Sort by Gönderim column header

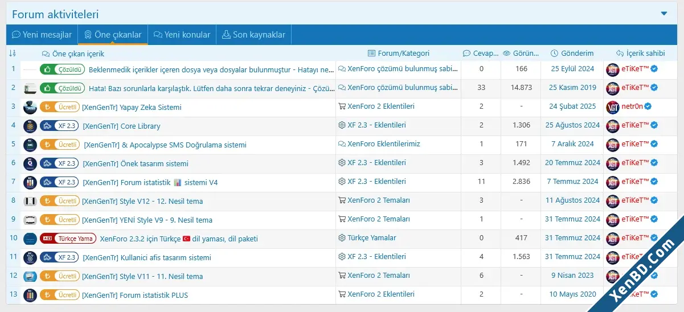coord(572,54)
